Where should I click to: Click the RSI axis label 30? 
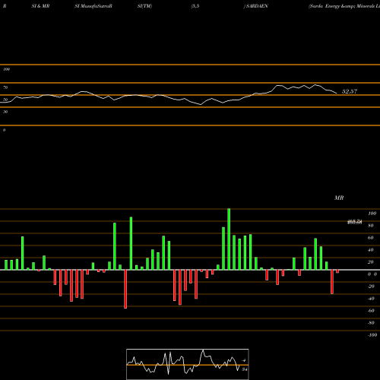click(x=5, y=112)
